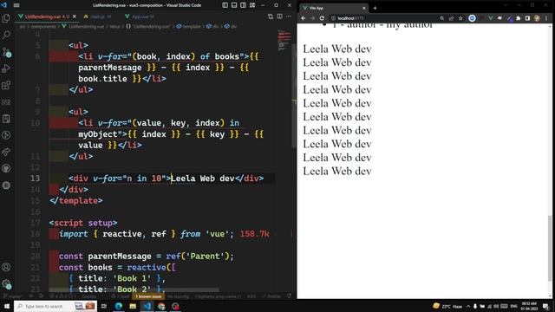This screenshot has width=555, height=312.
Task: Click browser Back arrow
Action: [x=304, y=18]
